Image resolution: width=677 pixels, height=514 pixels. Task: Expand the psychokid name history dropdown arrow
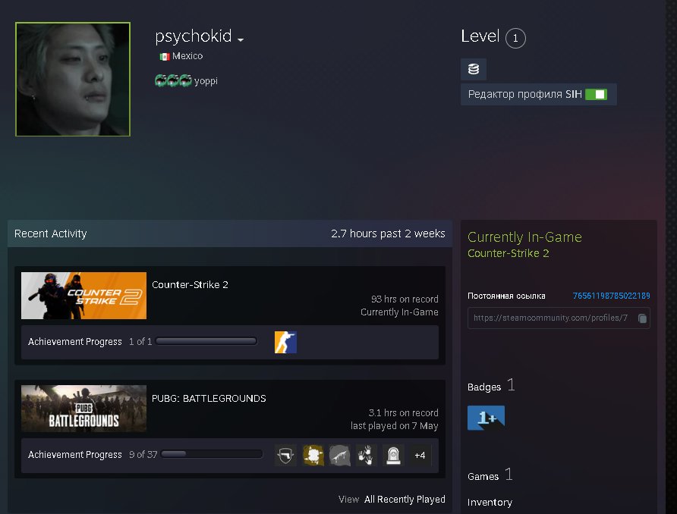click(241, 39)
